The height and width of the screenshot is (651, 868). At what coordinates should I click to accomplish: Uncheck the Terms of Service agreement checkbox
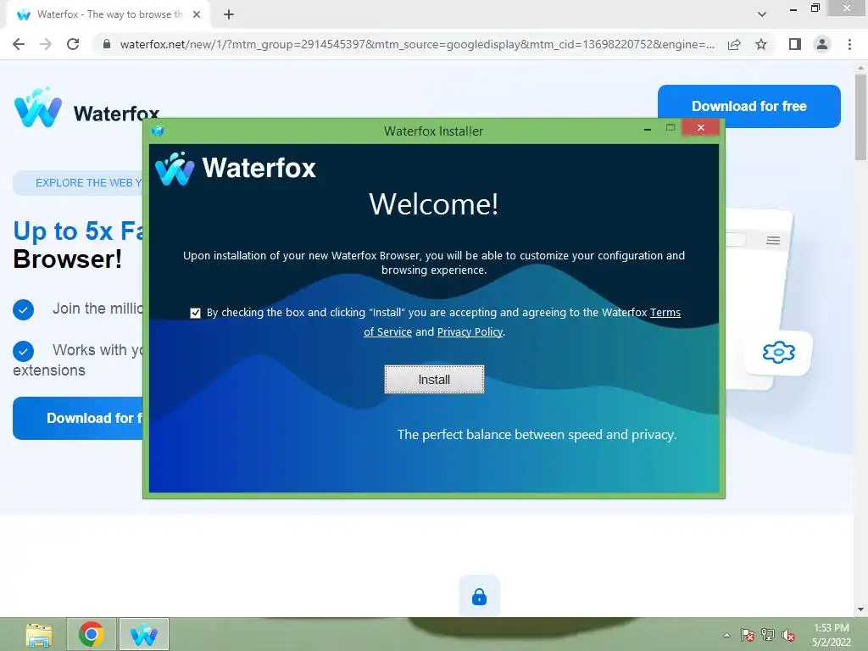195,313
